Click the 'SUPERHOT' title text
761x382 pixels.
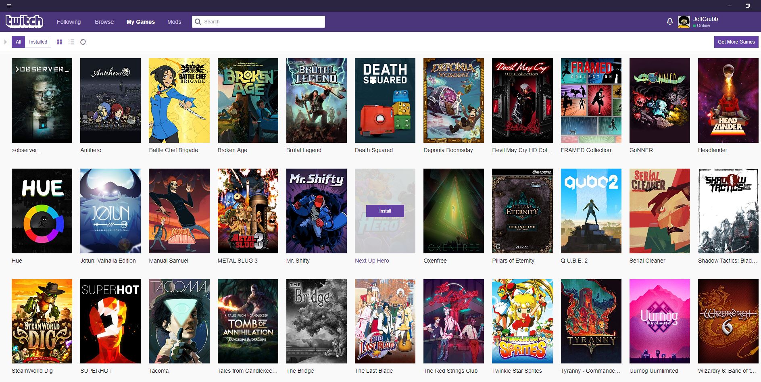[96, 371]
